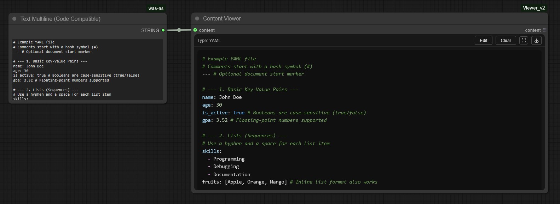Viewport: 560px width, 204px height.
Task: Click the download icon in Content Viewer
Action: tap(537, 41)
